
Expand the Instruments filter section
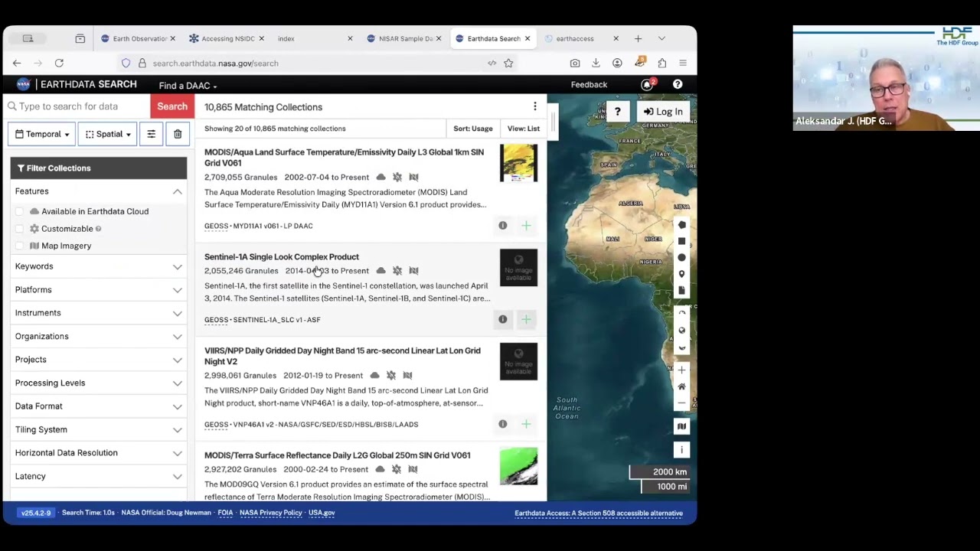pyautogui.click(x=99, y=313)
